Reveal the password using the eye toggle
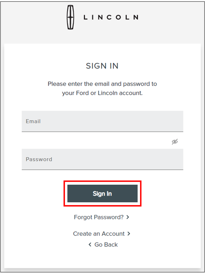This screenshot has width=205, height=273. tap(175, 141)
